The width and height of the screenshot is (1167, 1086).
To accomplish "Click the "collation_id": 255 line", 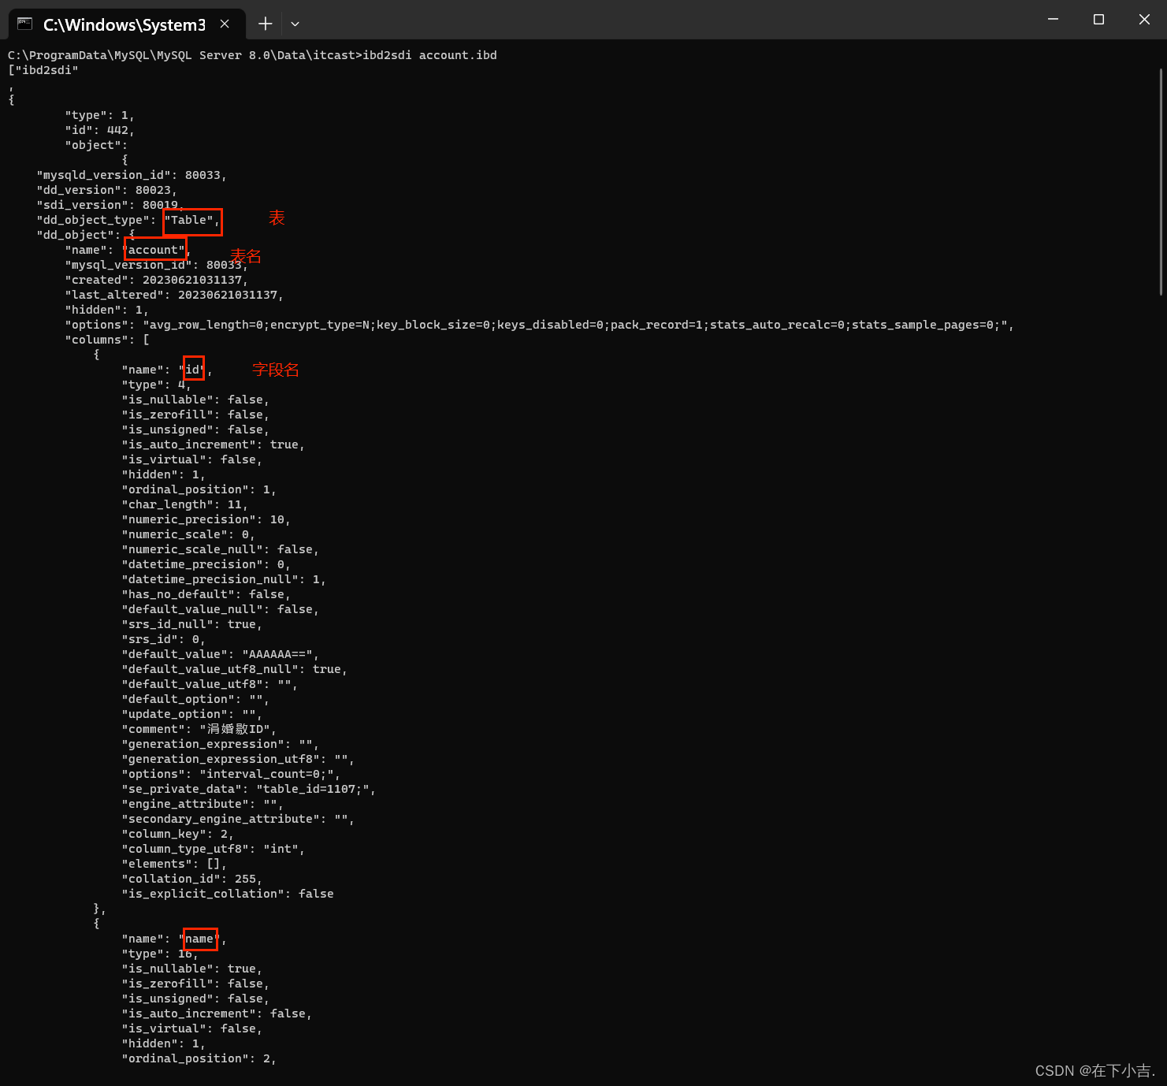I will pos(191,879).
